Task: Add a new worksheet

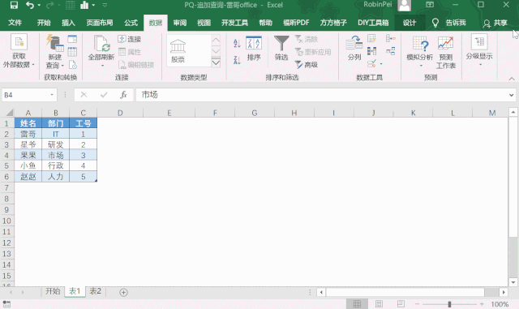Action: [x=123, y=292]
